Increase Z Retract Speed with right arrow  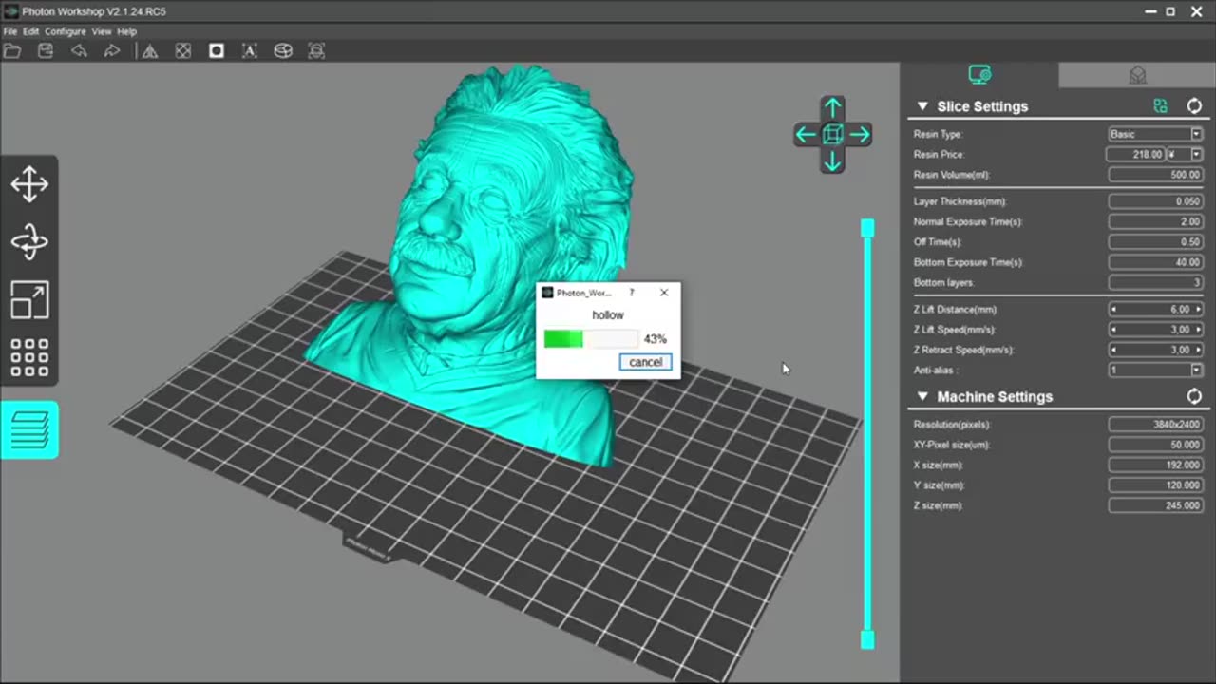[1198, 350]
